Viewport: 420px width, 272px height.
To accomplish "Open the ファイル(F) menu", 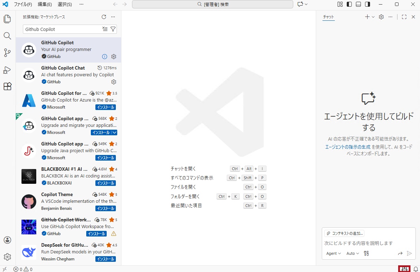I will (23, 4).
